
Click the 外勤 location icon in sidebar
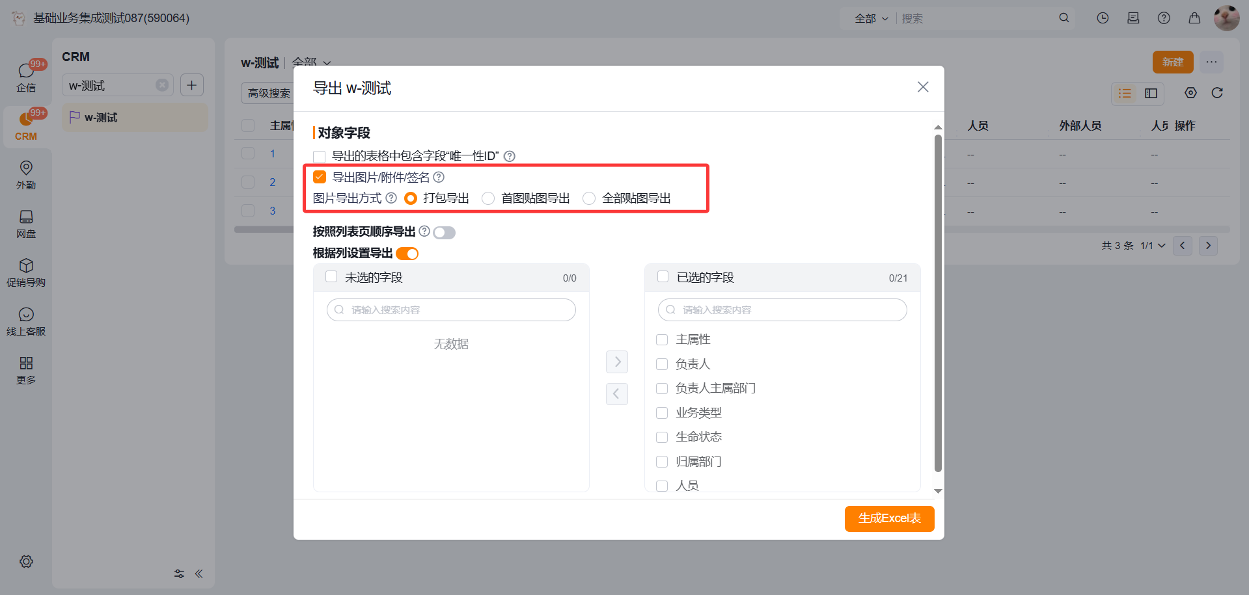click(26, 168)
